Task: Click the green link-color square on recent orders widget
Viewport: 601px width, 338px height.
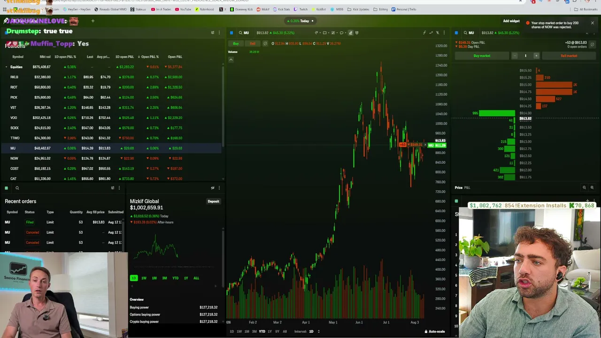Action: (7, 188)
